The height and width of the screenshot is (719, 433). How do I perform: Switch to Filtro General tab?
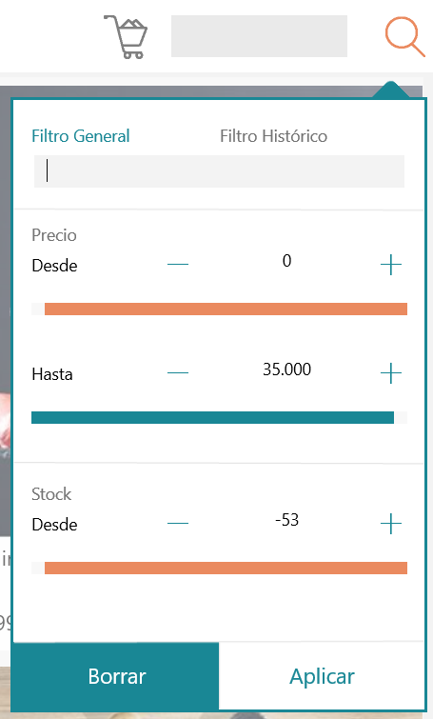pos(81,136)
